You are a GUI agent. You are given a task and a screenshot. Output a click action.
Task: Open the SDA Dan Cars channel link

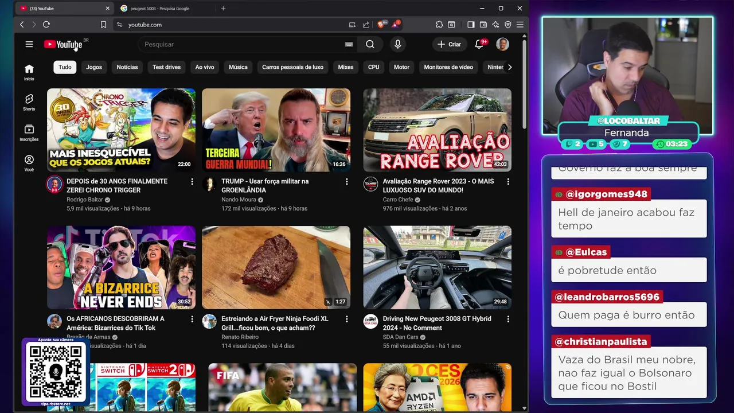point(400,337)
